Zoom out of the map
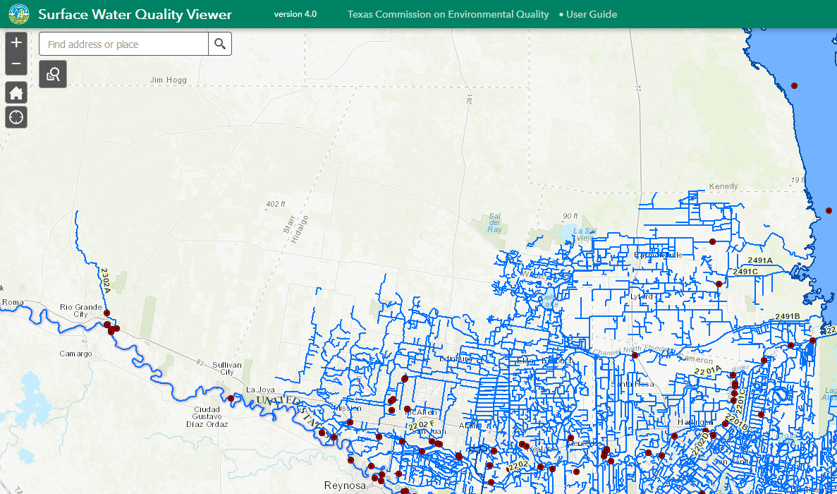837x494 pixels. 16,64
